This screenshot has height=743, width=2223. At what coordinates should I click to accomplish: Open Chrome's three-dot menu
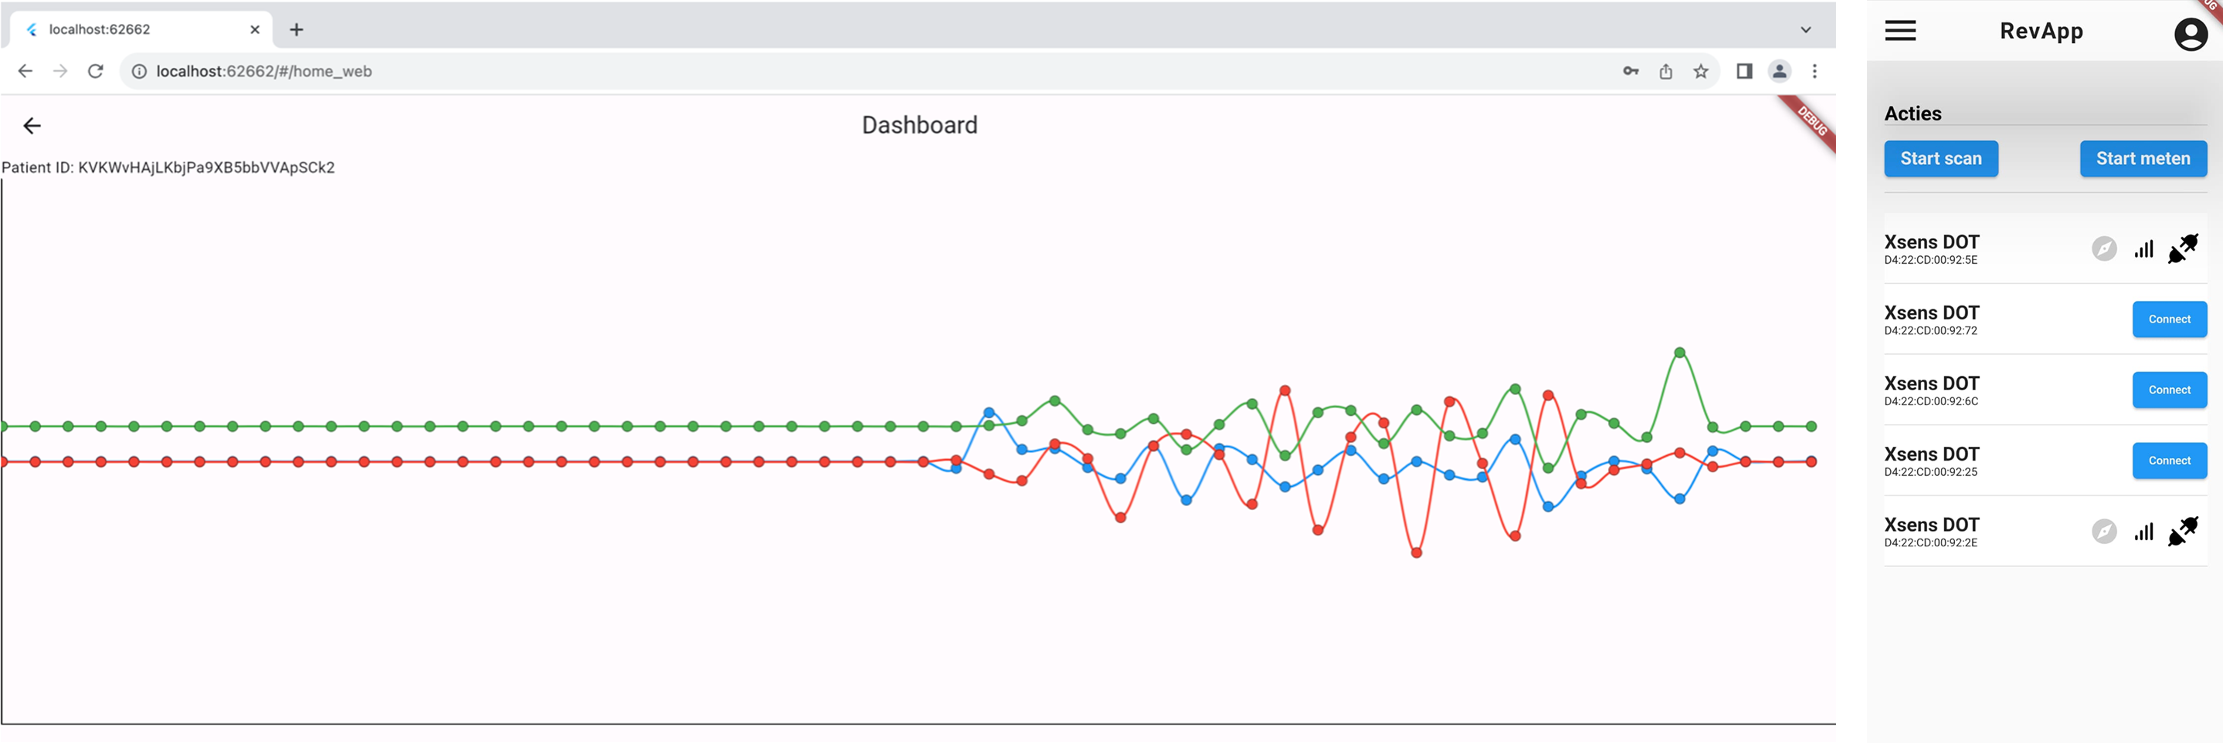point(1815,72)
